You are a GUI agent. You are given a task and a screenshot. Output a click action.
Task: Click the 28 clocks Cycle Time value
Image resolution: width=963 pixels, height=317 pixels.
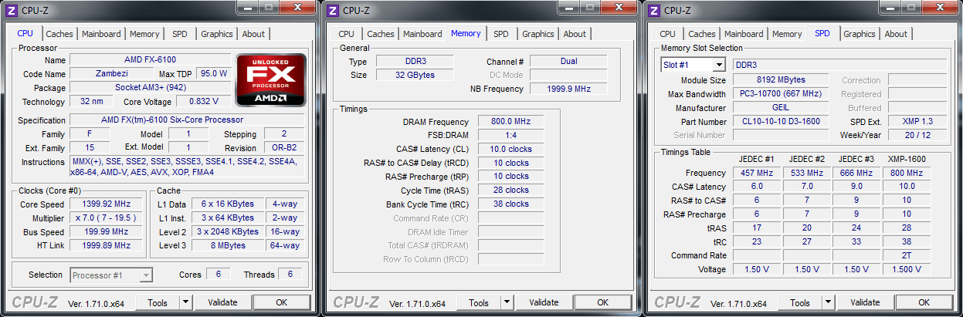point(510,191)
